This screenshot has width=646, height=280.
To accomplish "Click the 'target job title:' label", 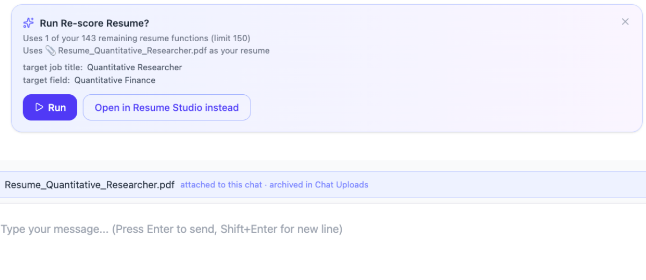I will [x=53, y=67].
